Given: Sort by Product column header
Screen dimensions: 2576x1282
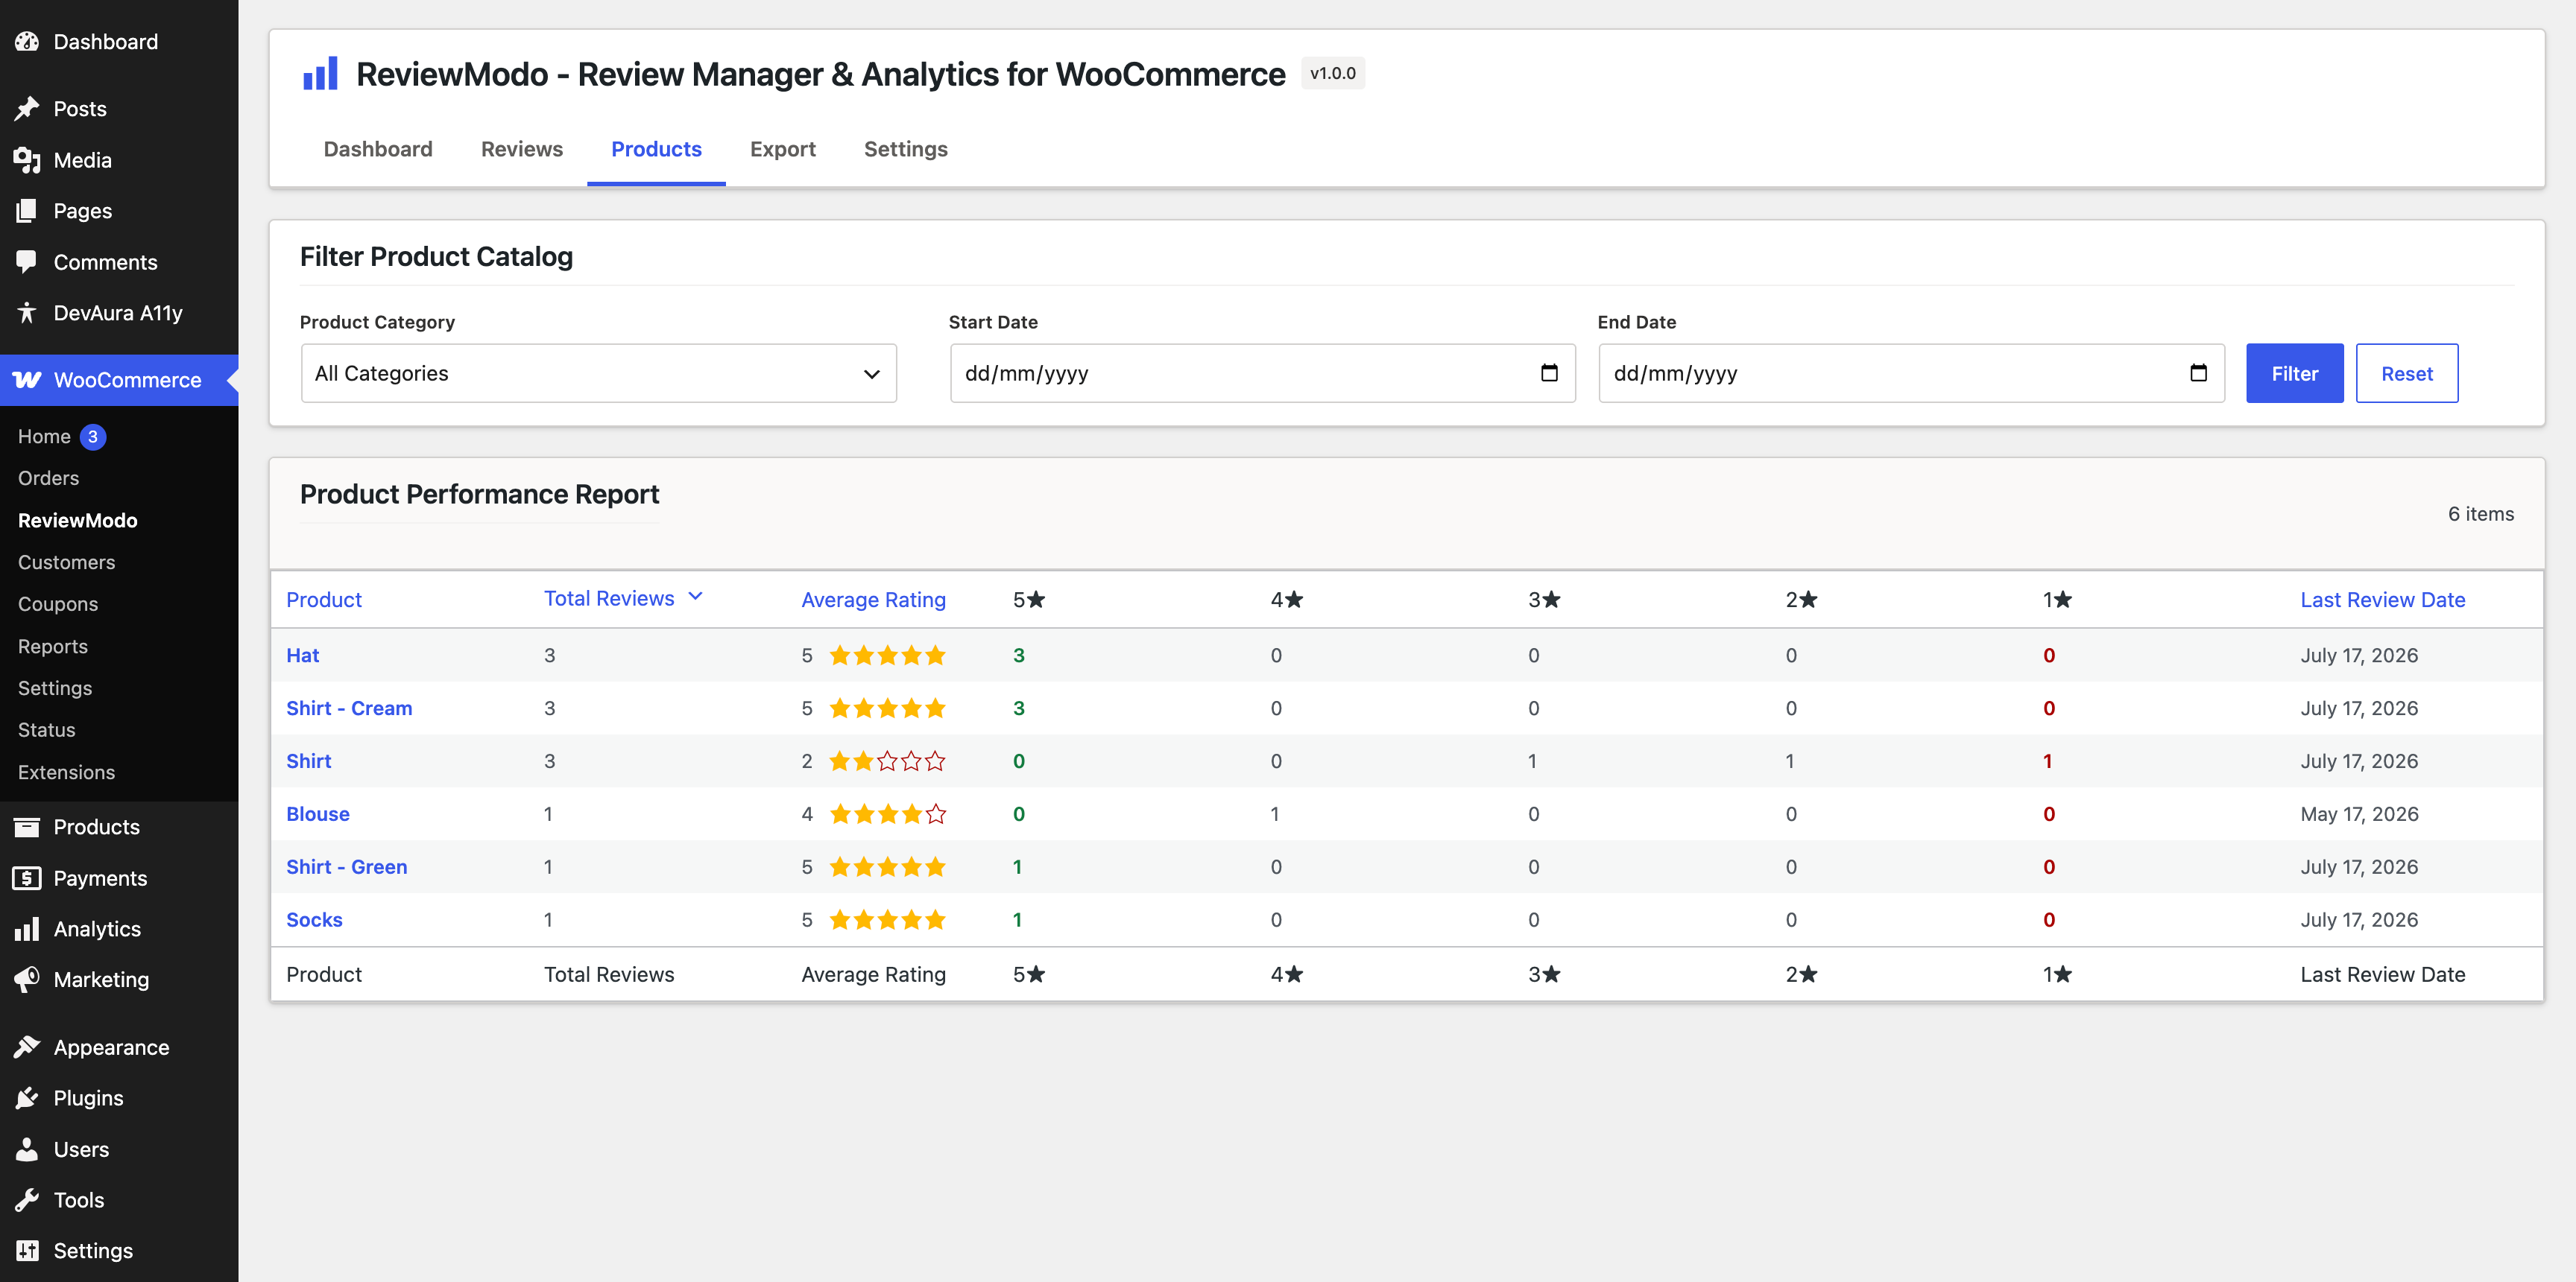Looking at the screenshot, I should coord(324,600).
